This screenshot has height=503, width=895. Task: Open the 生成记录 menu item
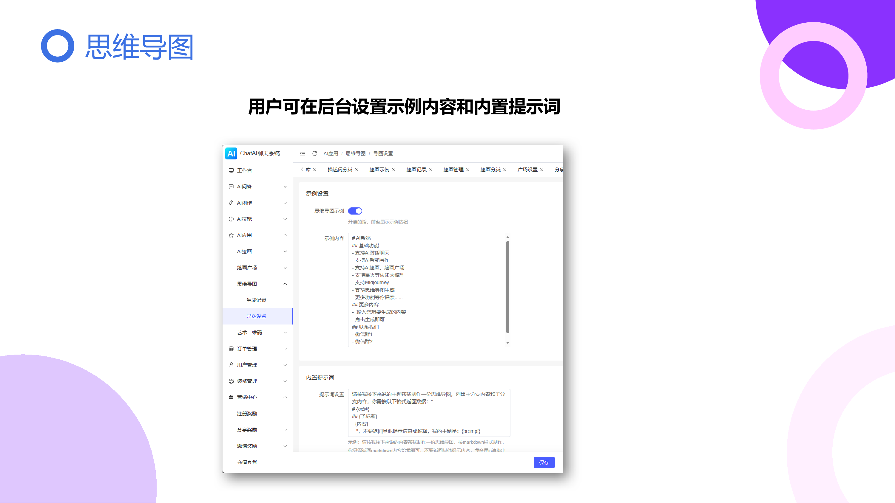(256, 300)
